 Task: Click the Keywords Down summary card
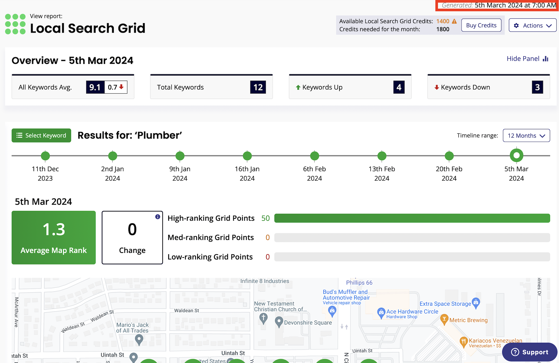tap(488, 87)
